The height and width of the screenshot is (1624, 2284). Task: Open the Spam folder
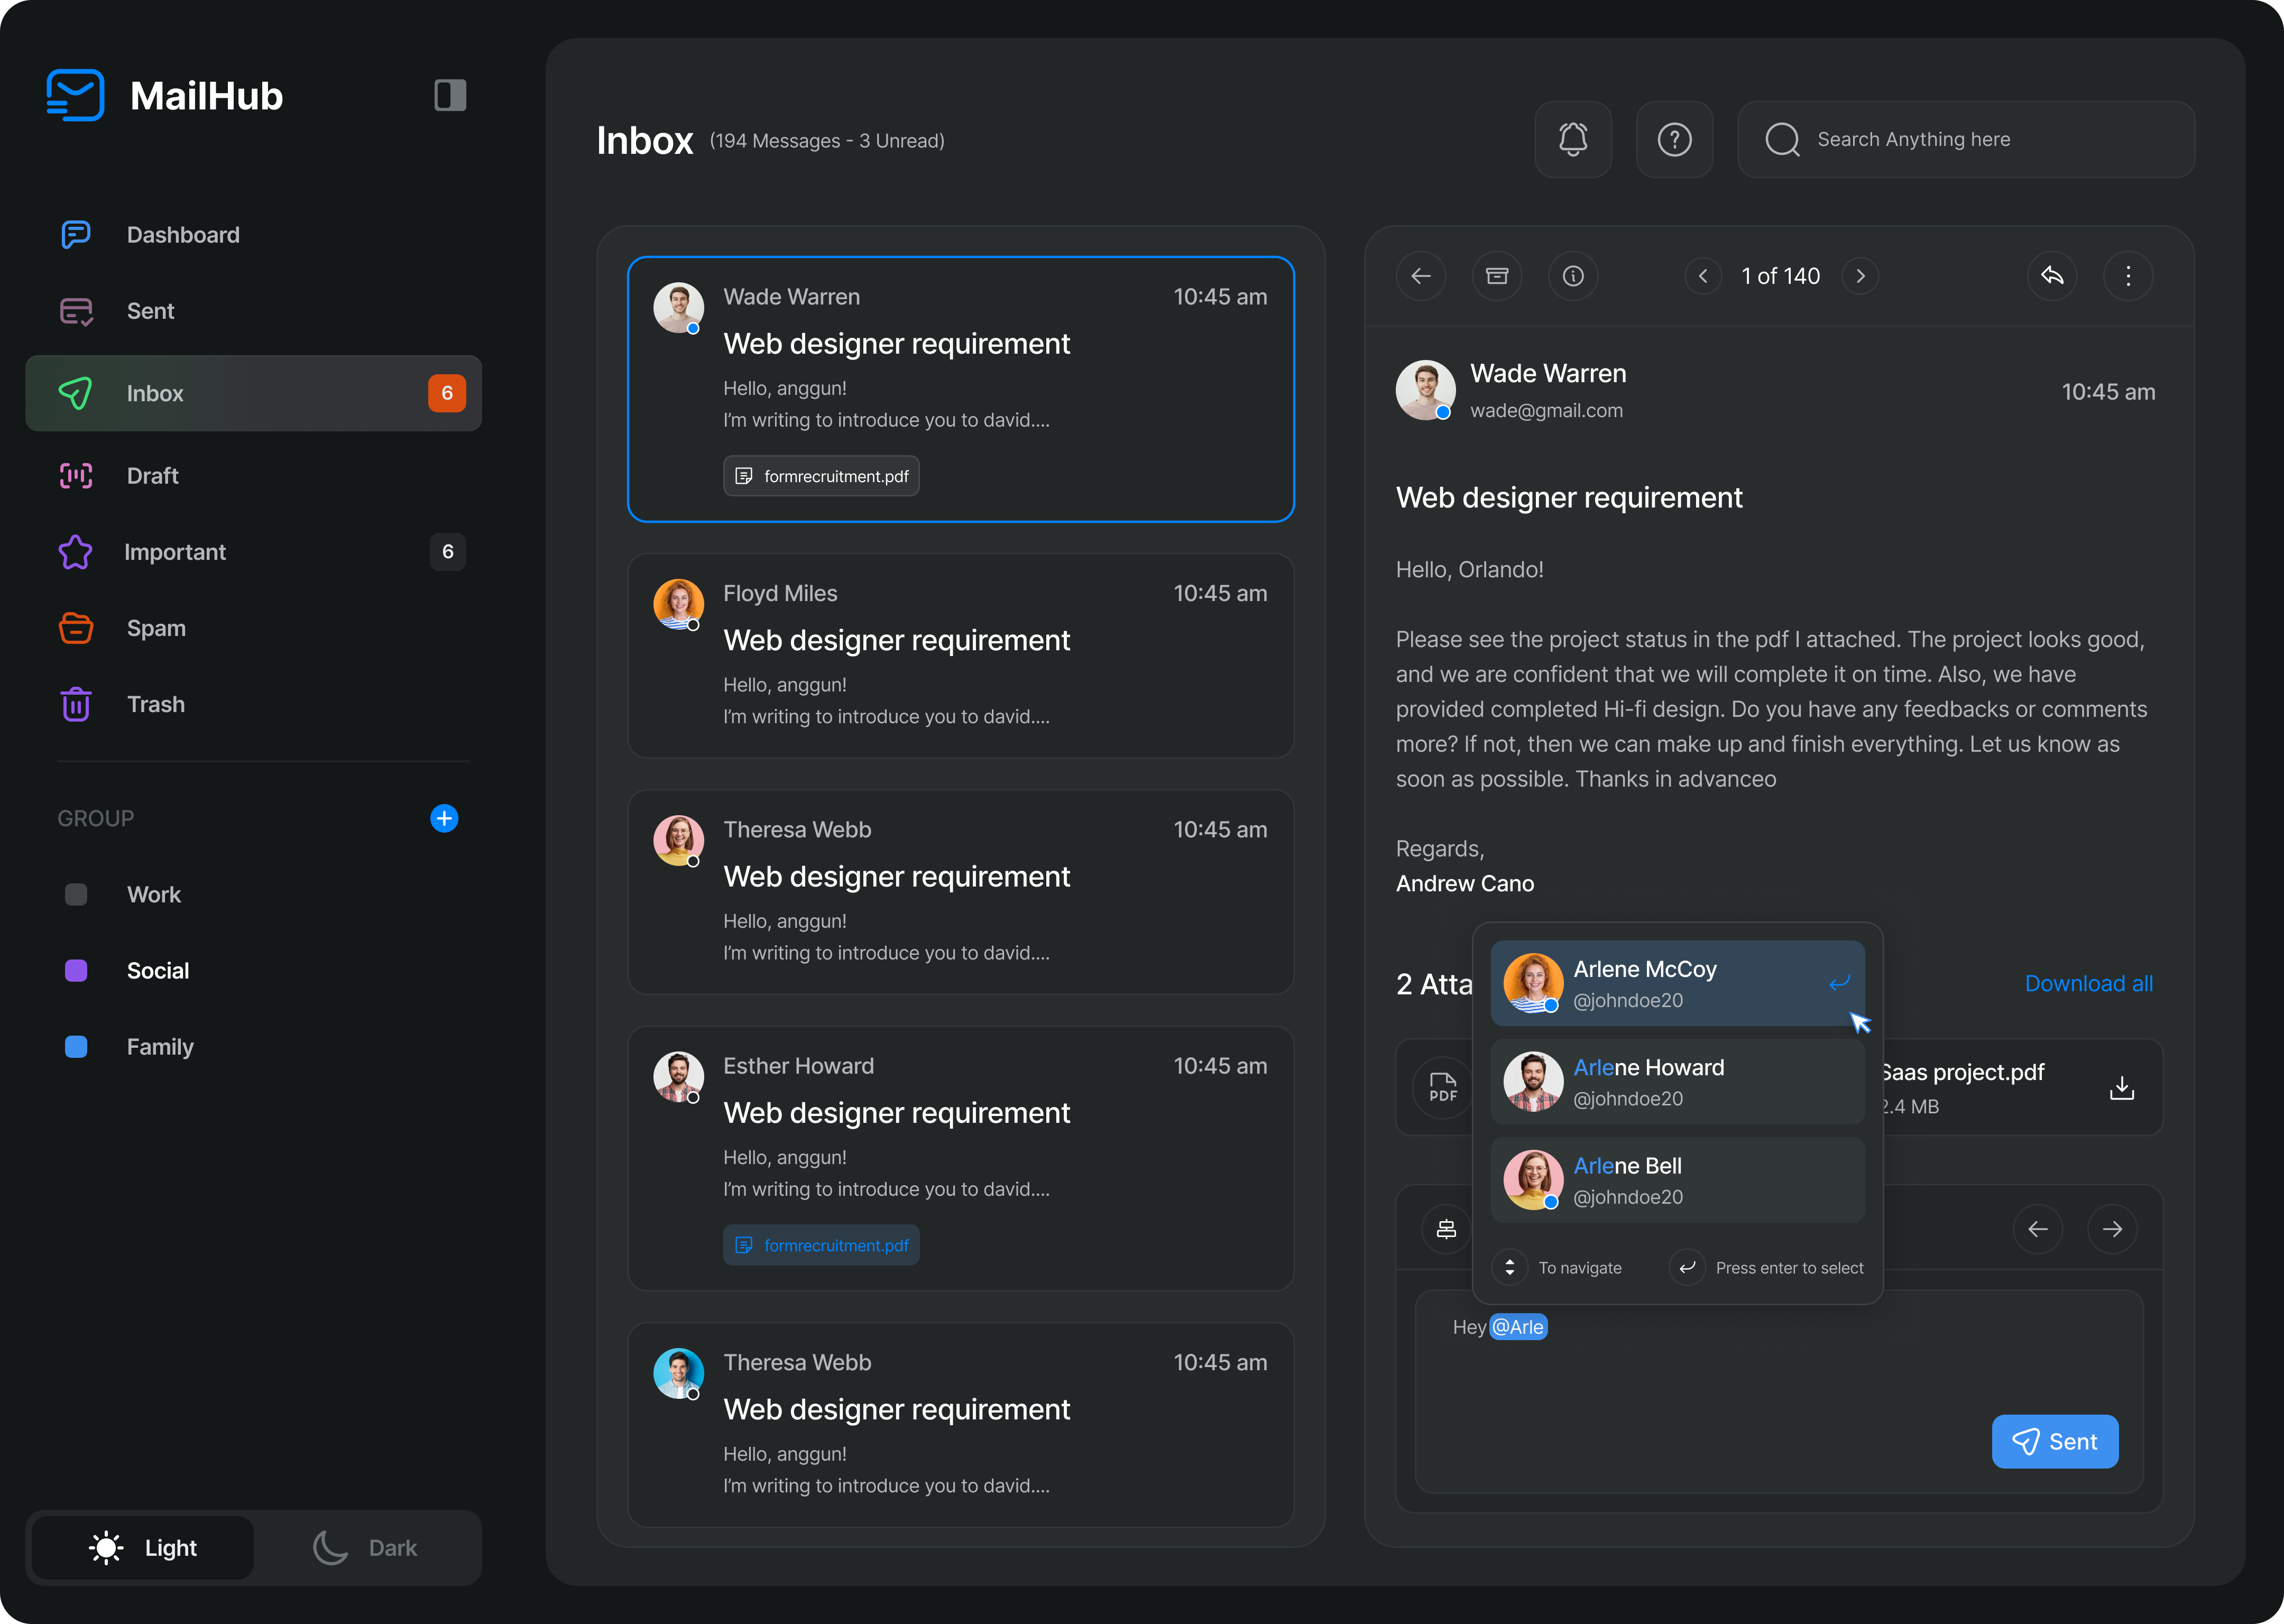point(156,628)
